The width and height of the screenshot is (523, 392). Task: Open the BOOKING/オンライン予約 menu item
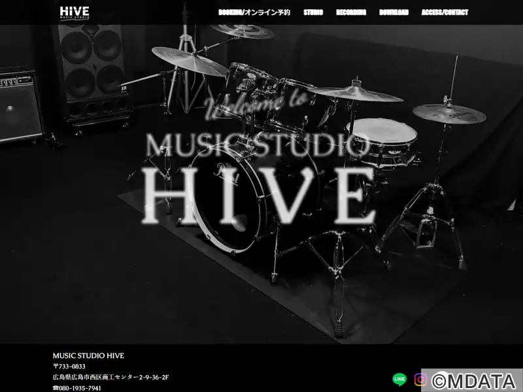pos(254,12)
